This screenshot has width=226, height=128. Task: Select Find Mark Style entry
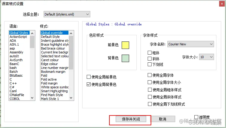[x=54, y=95]
